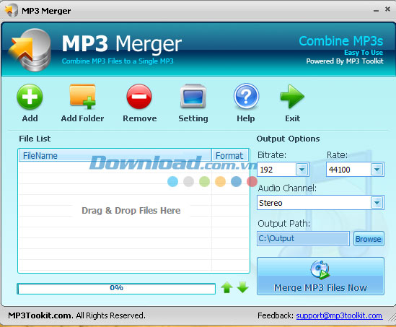
Task: Click the Stereo channel value
Action: [270, 203]
